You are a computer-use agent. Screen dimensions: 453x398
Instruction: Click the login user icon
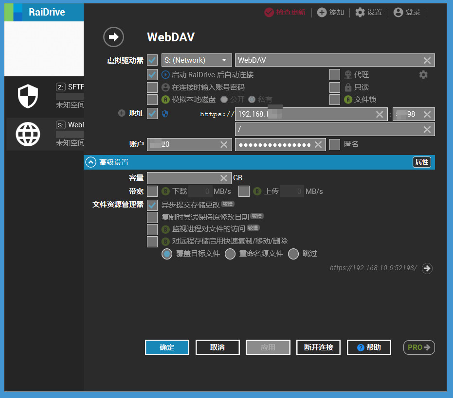pyautogui.click(x=398, y=12)
